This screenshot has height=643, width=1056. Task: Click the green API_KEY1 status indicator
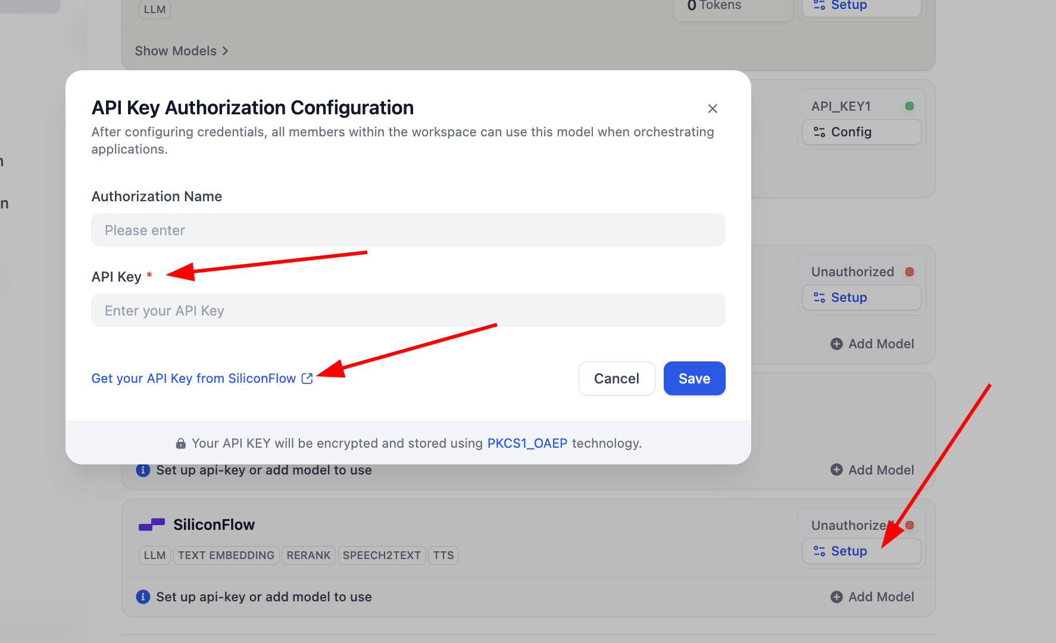[x=910, y=106]
